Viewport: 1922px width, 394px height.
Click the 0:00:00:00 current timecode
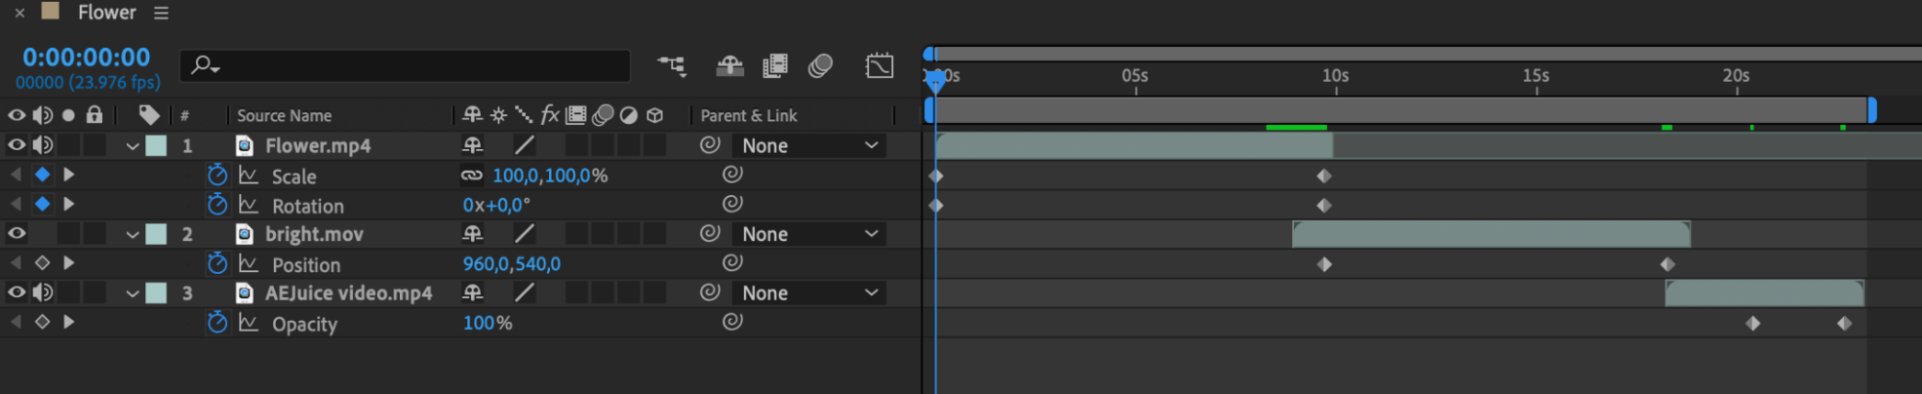point(87,57)
